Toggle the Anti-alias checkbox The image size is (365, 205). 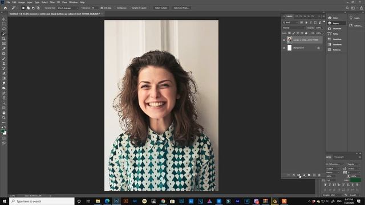pos(102,8)
